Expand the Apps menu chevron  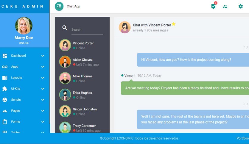[43, 67]
